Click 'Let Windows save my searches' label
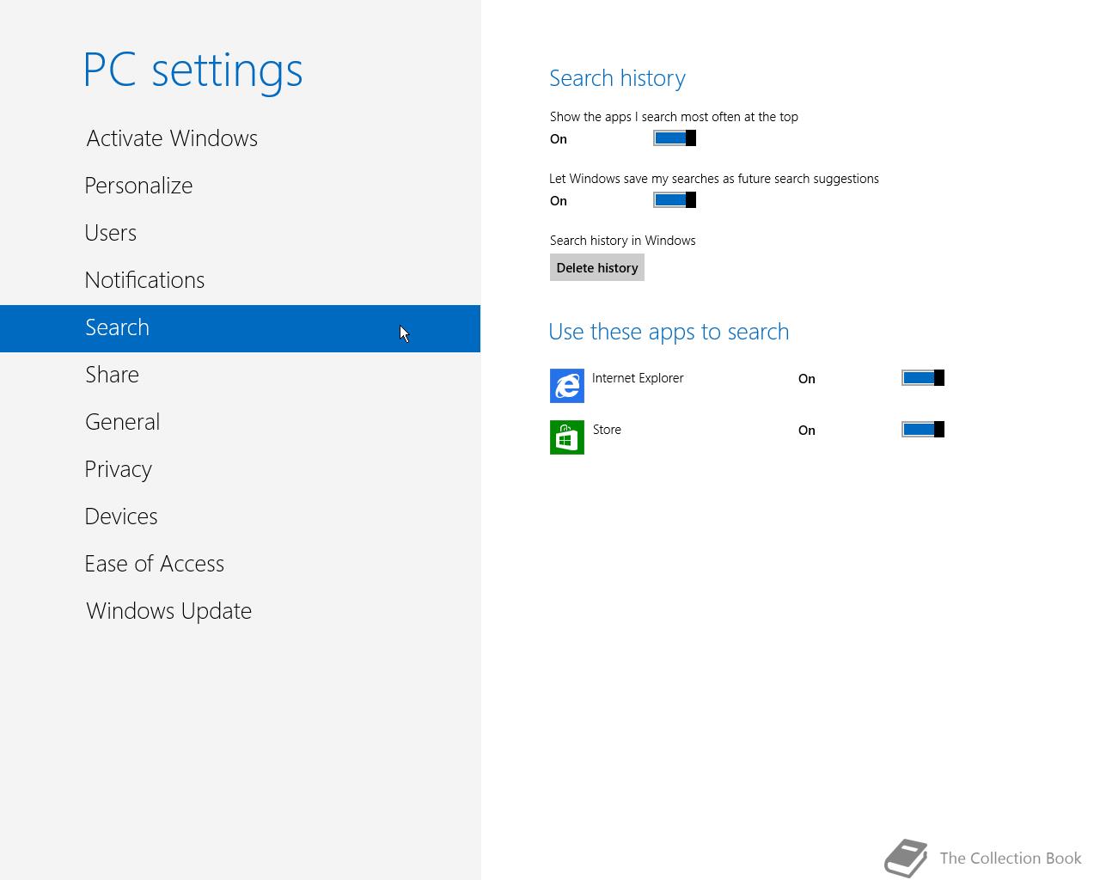 click(714, 179)
